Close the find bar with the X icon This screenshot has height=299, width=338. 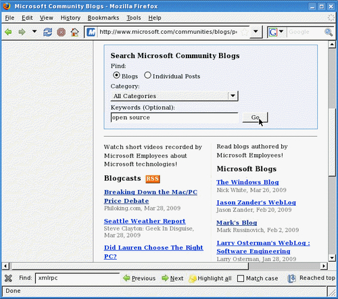click(x=8, y=278)
